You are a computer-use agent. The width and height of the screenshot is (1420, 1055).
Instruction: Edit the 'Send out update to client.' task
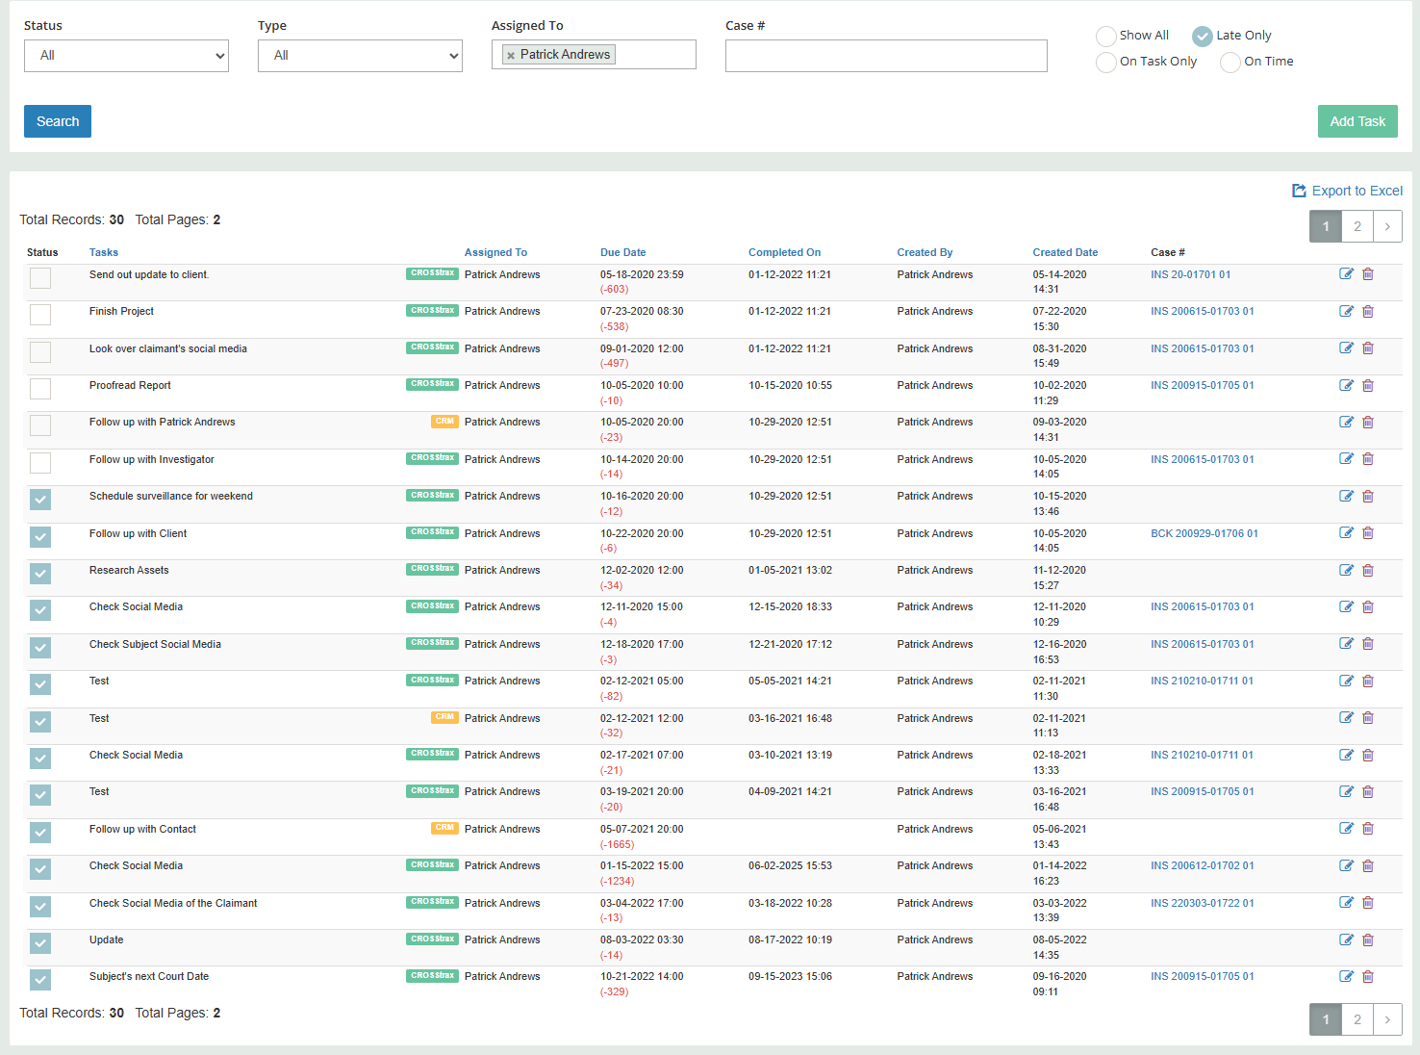point(1346,274)
